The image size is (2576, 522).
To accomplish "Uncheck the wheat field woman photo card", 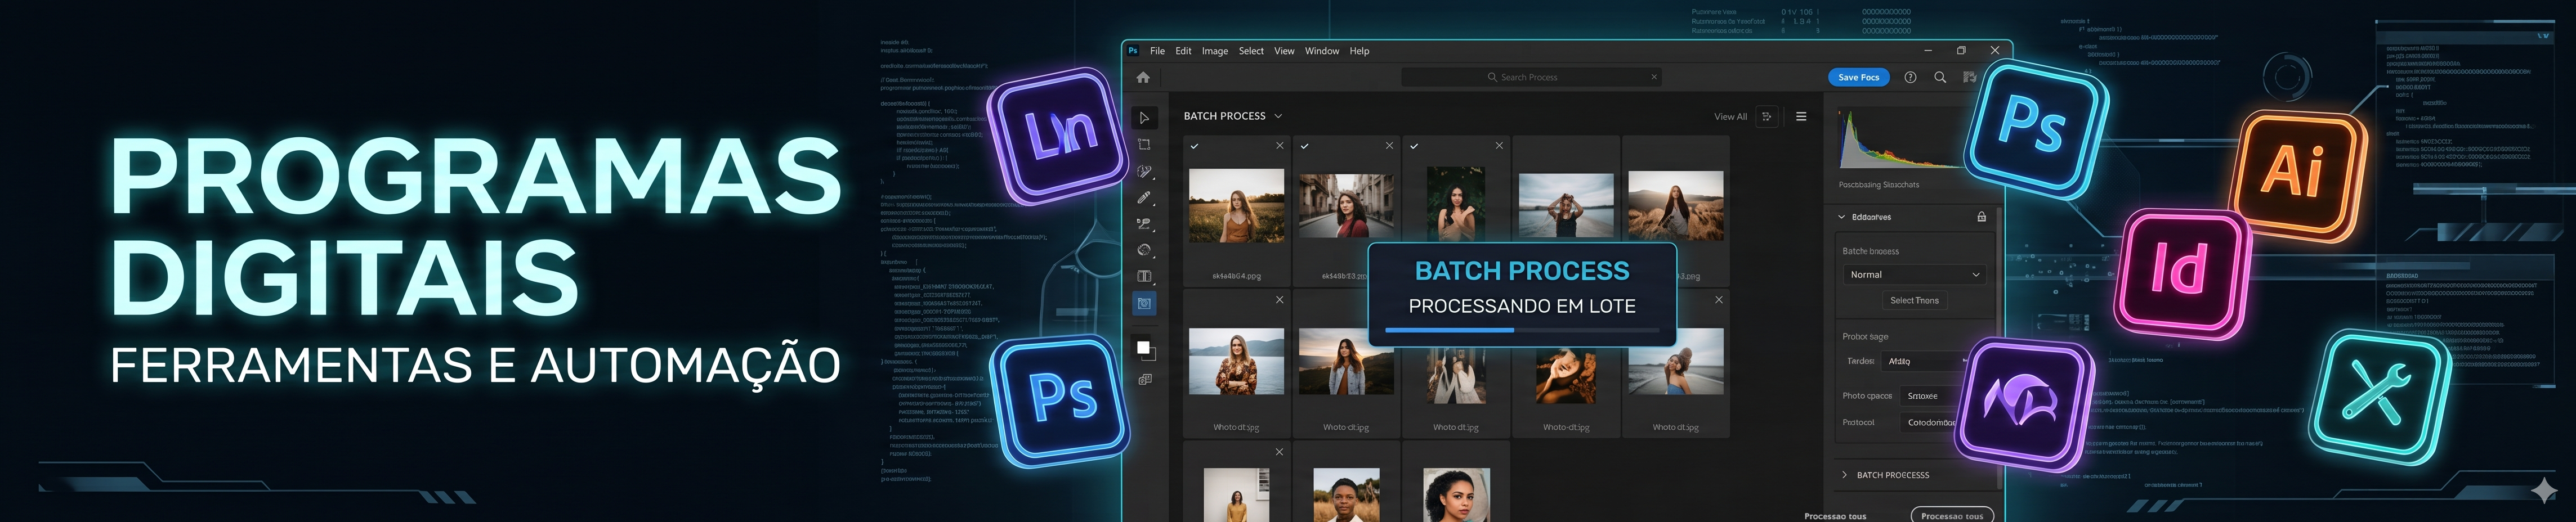I will (x=1194, y=146).
